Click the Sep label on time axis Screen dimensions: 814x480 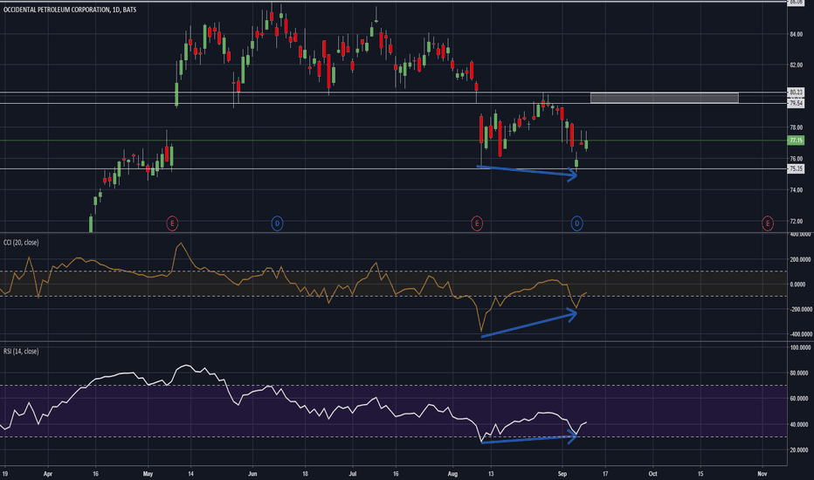pos(562,474)
